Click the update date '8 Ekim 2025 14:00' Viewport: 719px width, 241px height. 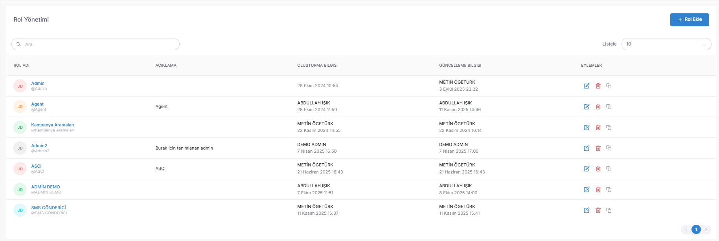[458, 193]
